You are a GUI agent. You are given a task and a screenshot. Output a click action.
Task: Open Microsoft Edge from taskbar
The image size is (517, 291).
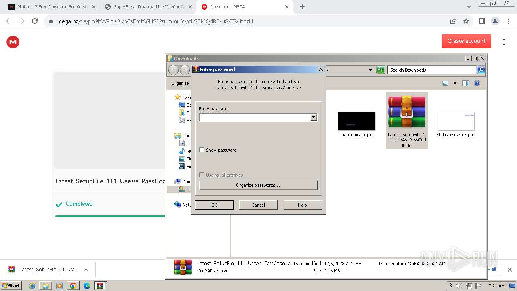(87, 286)
